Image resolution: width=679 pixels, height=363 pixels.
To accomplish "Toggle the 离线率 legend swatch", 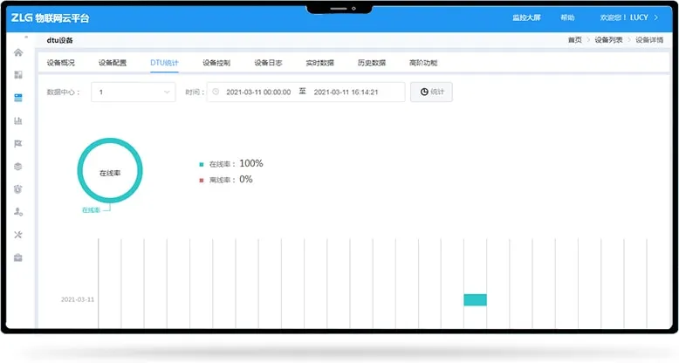I will pos(201,180).
